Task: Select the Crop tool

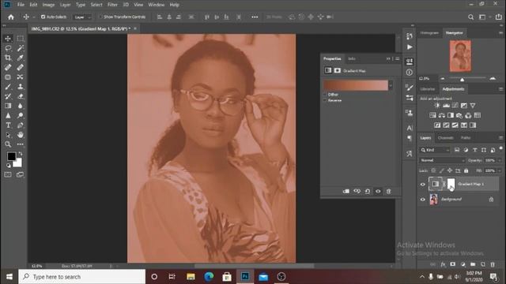Action: pos(8,58)
